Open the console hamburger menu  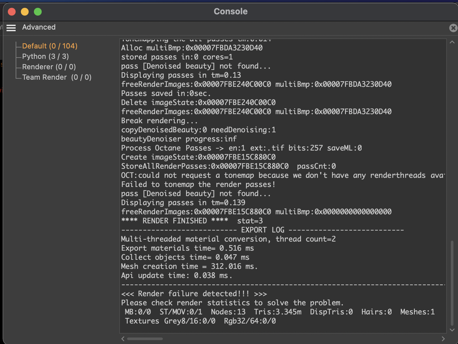point(11,28)
